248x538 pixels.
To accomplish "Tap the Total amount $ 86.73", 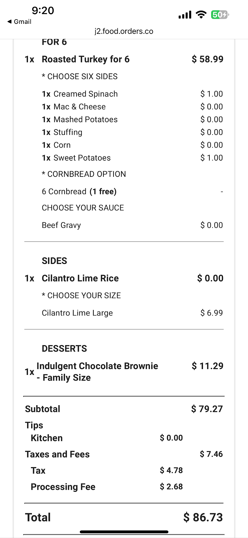I will (x=203, y=517).
